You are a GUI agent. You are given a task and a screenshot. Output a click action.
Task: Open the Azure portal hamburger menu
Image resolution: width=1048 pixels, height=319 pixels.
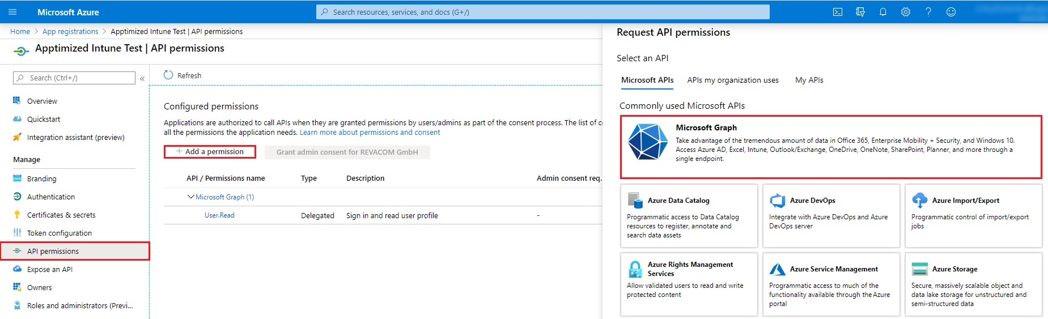12,12
